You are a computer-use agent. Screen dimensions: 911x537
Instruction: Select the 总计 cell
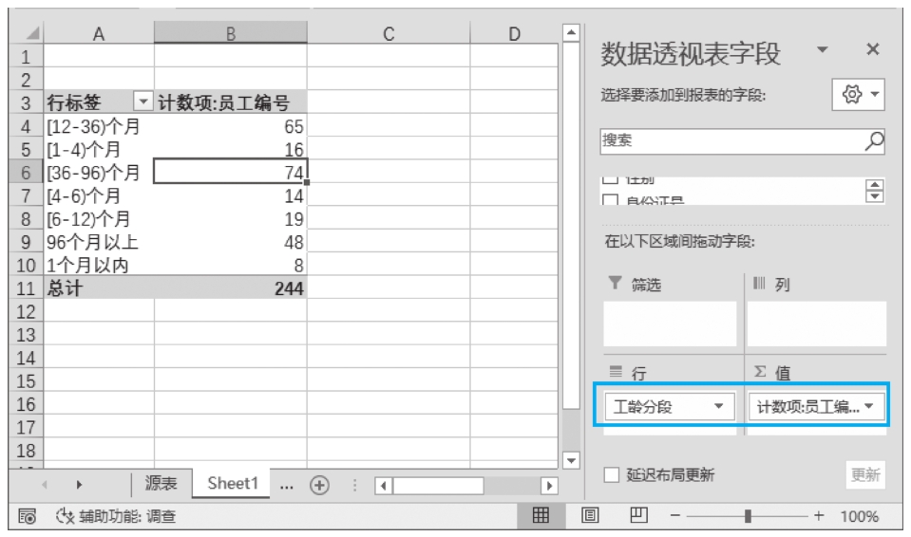tap(99, 287)
